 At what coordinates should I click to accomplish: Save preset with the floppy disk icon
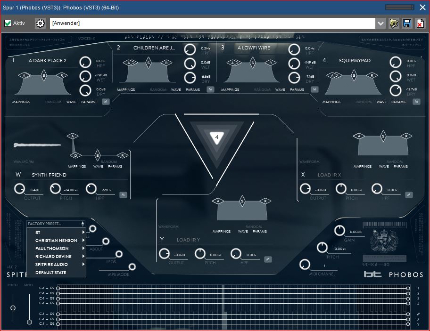click(407, 23)
